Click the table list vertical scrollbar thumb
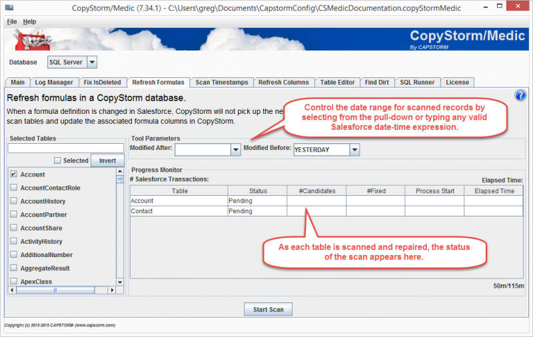 click(x=120, y=179)
